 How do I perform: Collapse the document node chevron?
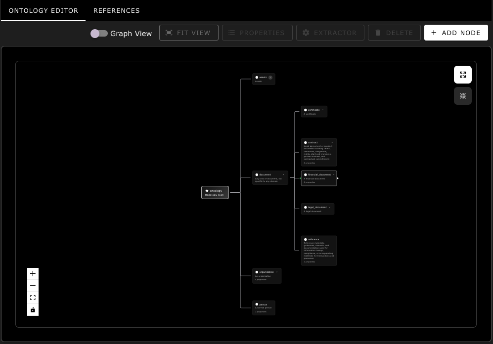283,174
